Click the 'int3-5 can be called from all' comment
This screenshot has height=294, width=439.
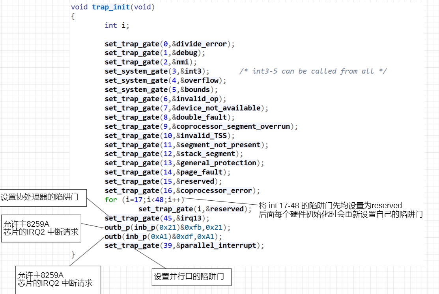(313, 71)
